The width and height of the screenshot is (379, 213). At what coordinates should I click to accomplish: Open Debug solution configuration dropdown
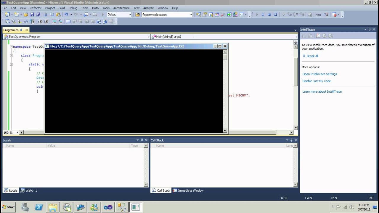130,14
